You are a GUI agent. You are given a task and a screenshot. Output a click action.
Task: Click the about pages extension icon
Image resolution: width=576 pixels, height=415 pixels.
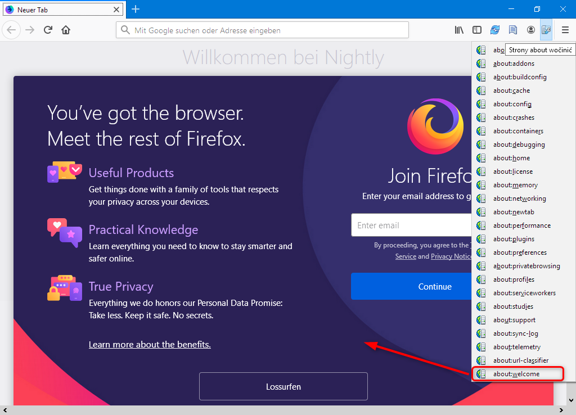click(547, 30)
